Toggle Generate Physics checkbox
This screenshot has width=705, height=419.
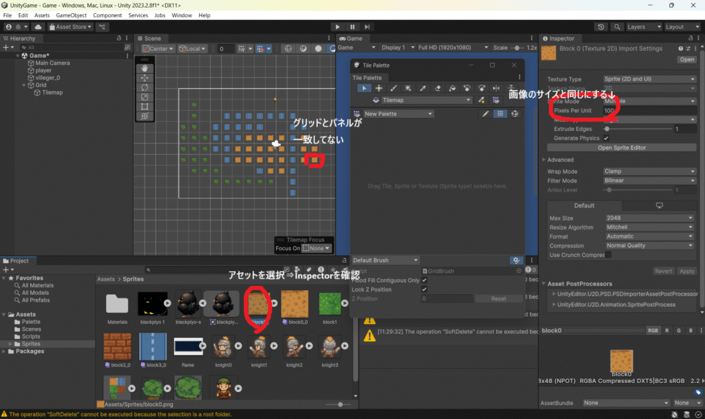pyautogui.click(x=606, y=138)
